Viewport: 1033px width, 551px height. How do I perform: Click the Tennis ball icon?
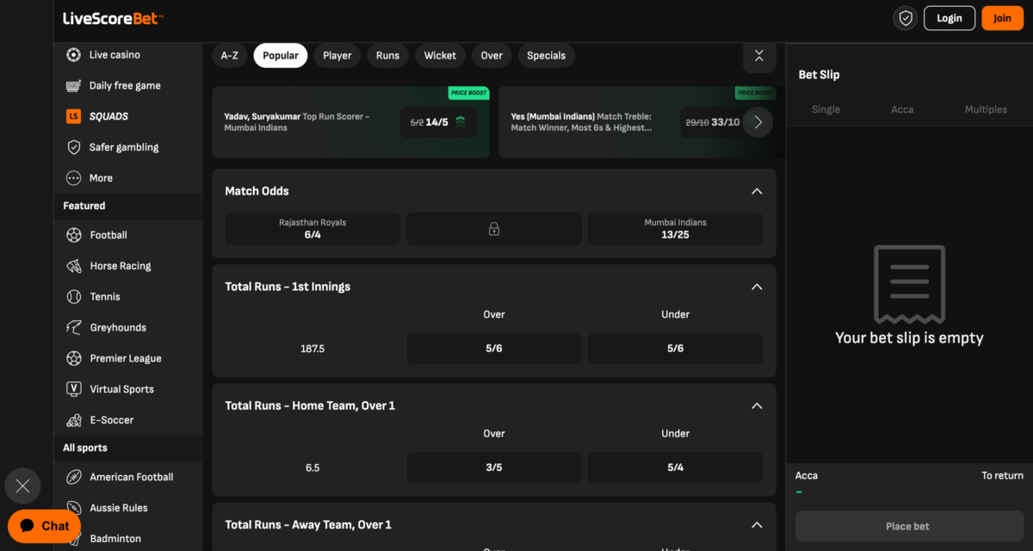[74, 297]
